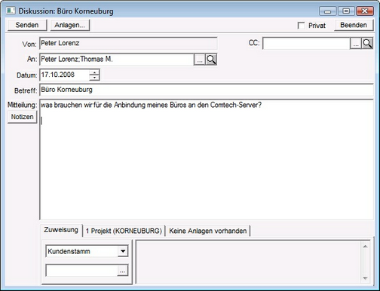This screenshot has height=291, width=380.
Task: Click scroll down arrow in assignment list
Action: click(366, 278)
